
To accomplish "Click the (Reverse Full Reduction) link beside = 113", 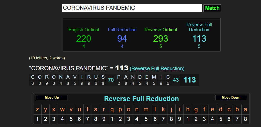I will coord(157,68).
